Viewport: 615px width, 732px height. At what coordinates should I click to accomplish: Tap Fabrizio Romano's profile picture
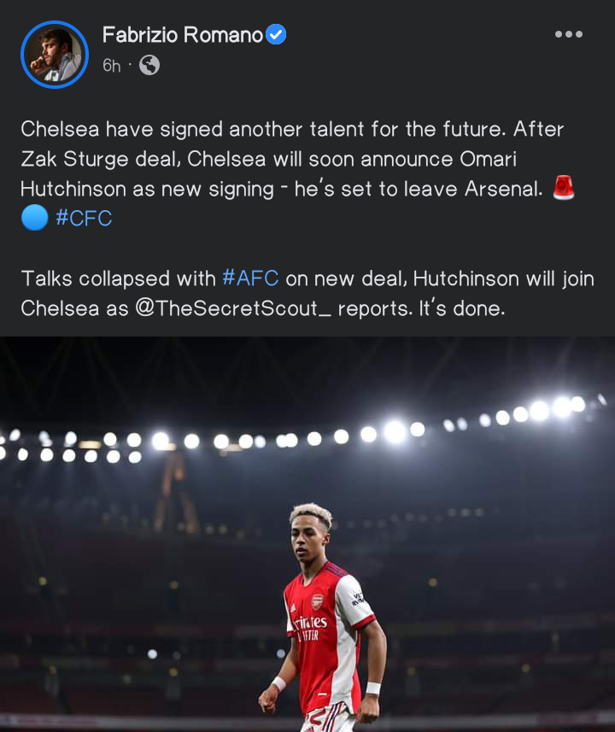click(55, 55)
